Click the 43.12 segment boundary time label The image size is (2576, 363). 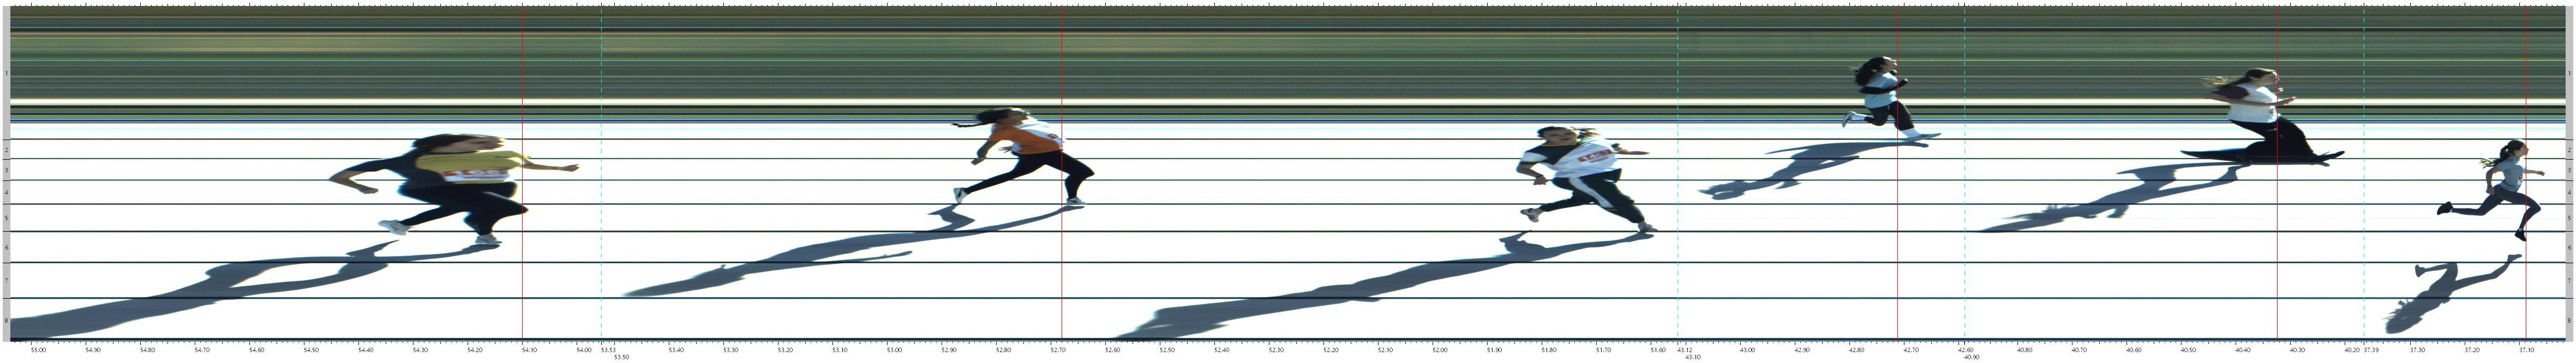(1685, 350)
